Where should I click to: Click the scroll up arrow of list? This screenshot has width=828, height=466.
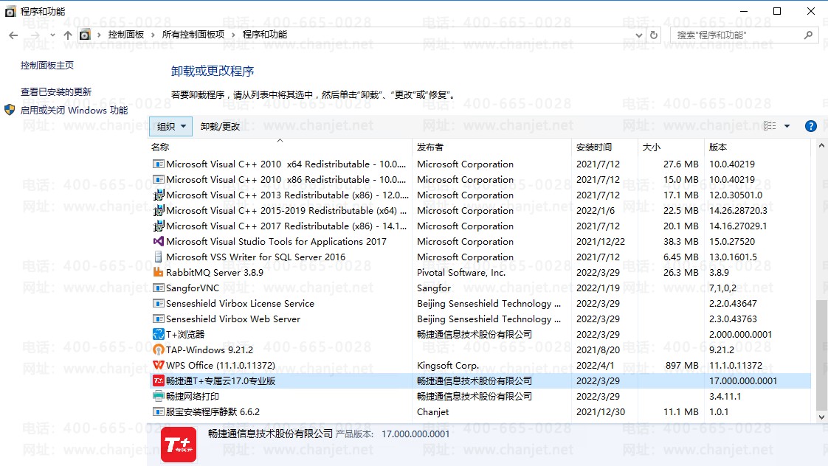pos(821,146)
